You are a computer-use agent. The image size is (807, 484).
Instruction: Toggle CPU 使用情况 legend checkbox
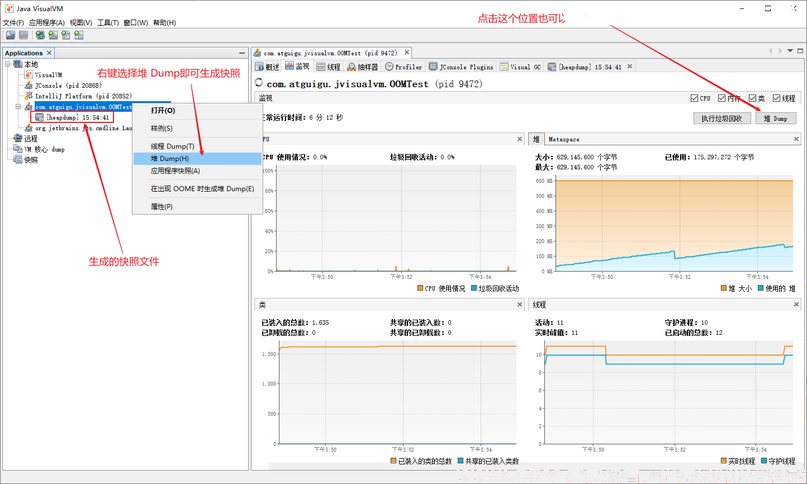coord(420,288)
